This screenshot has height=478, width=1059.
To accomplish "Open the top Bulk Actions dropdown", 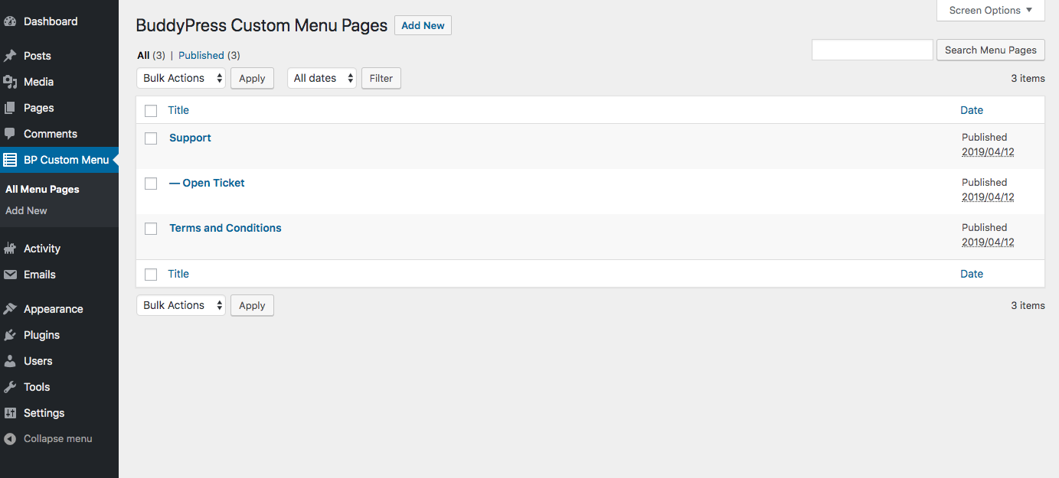I will point(181,78).
